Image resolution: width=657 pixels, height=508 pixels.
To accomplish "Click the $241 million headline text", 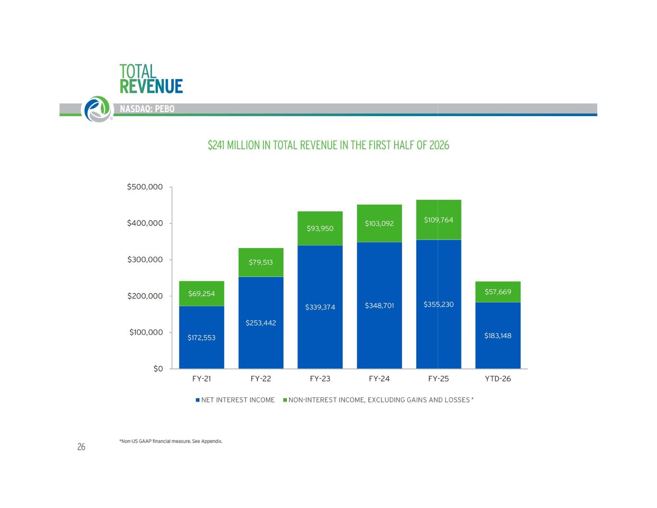I will pos(328,145).
